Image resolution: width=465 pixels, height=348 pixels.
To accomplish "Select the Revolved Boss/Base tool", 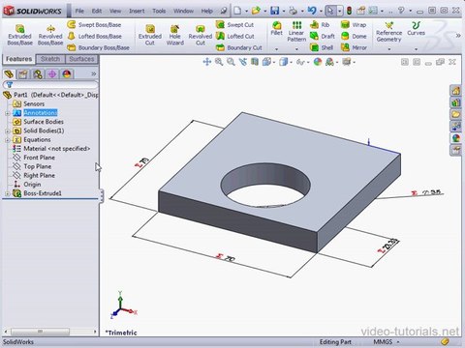I will [50, 35].
